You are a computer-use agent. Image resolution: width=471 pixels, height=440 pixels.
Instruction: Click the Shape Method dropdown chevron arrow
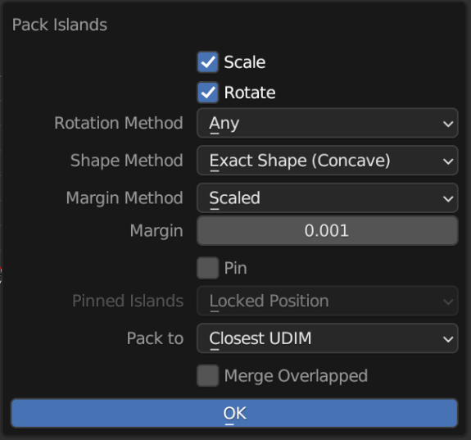(x=448, y=161)
